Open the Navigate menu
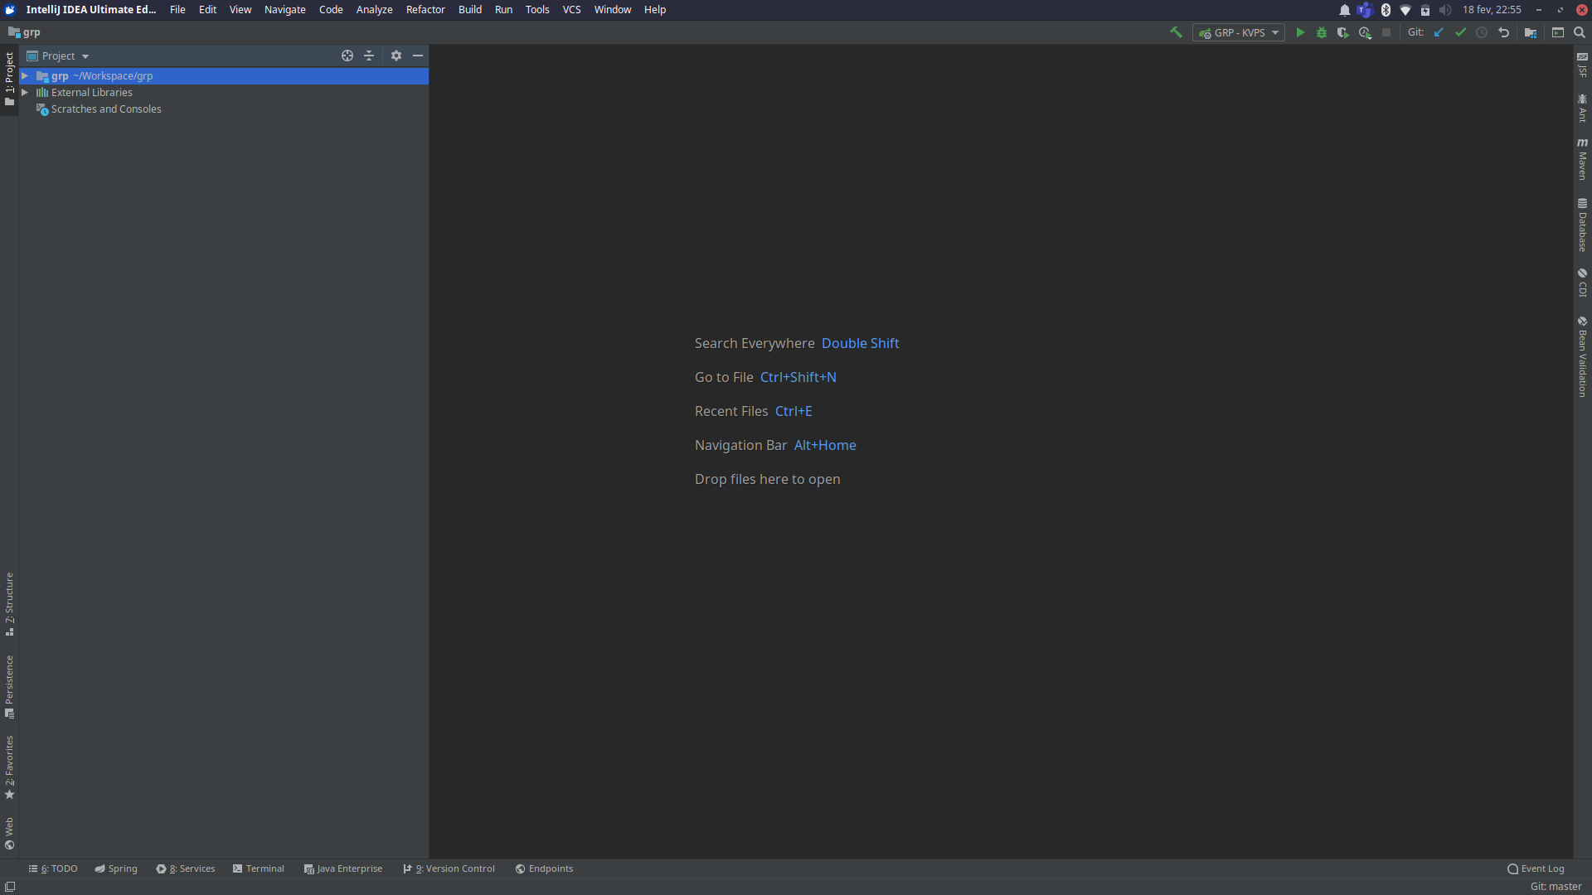Viewport: 1592px width, 895px height. coord(285,9)
